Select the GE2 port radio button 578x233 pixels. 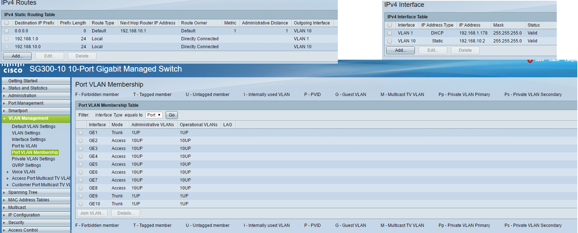coord(81,141)
